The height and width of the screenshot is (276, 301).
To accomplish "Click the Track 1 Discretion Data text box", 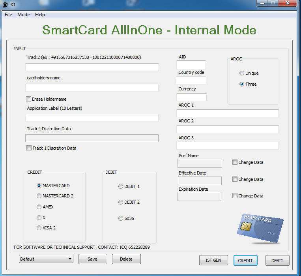I will (x=92, y=138).
